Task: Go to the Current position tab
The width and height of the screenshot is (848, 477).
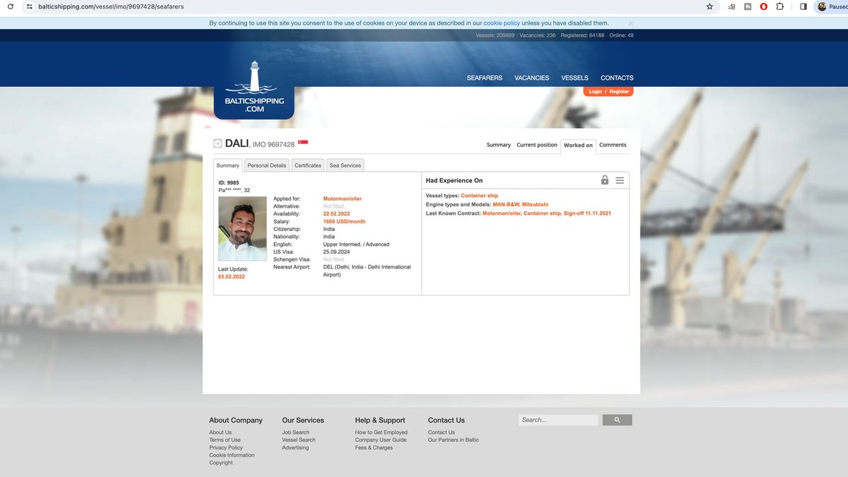Action: tap(536, 145)
